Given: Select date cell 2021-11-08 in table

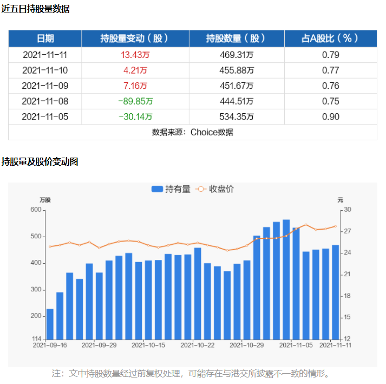Looking at the screenshot, I should coord(45,101).
